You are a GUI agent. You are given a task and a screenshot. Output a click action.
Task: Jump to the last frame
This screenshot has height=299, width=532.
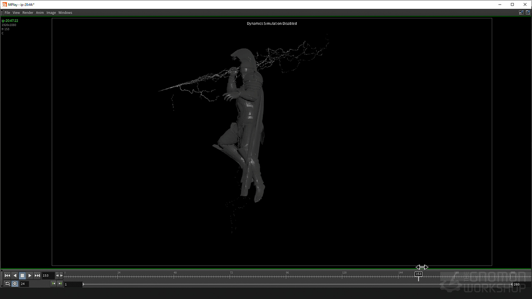pyautogui.click(x=37, y=275)
